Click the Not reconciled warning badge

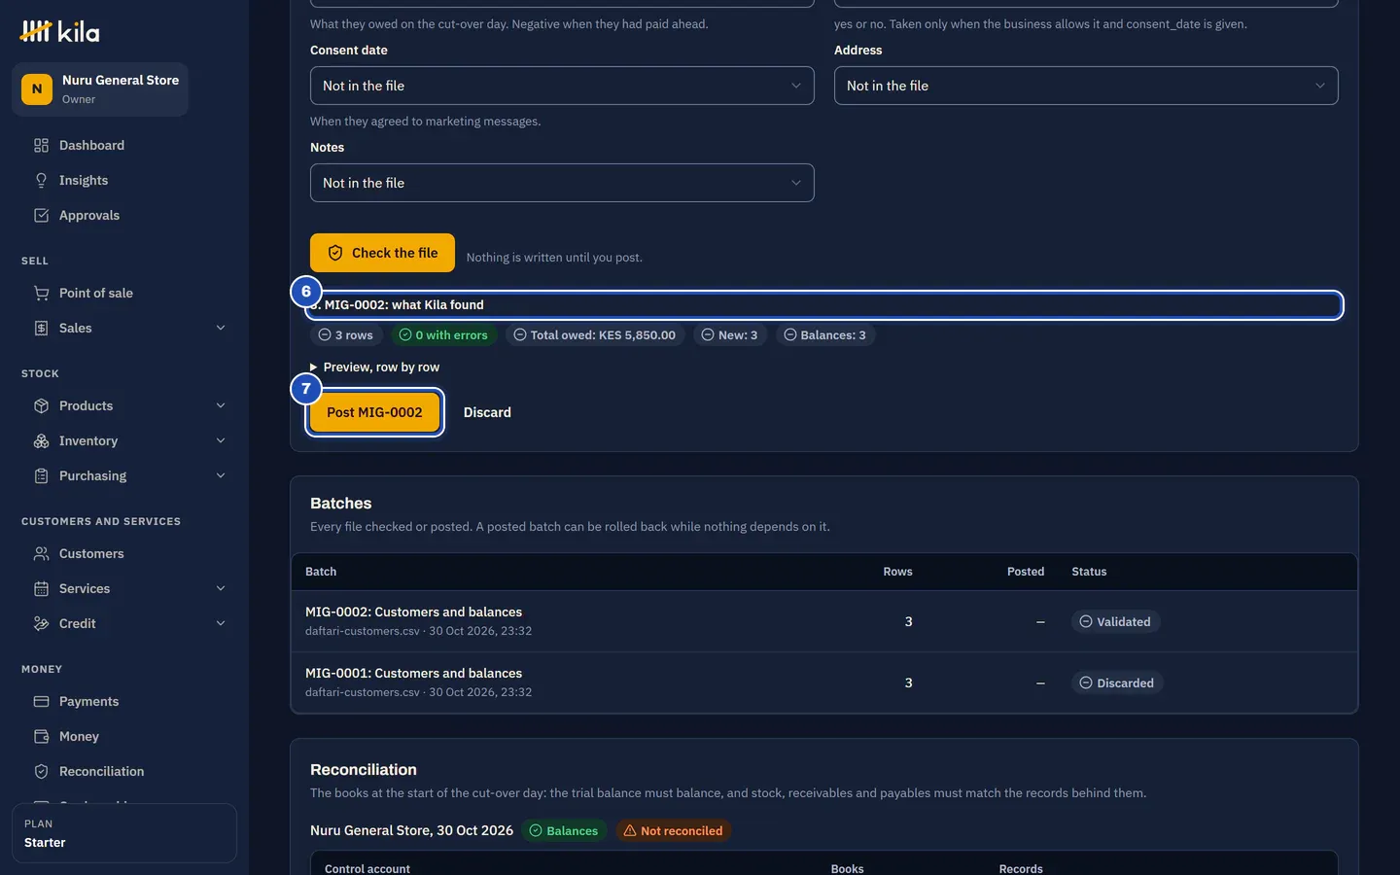673,830
